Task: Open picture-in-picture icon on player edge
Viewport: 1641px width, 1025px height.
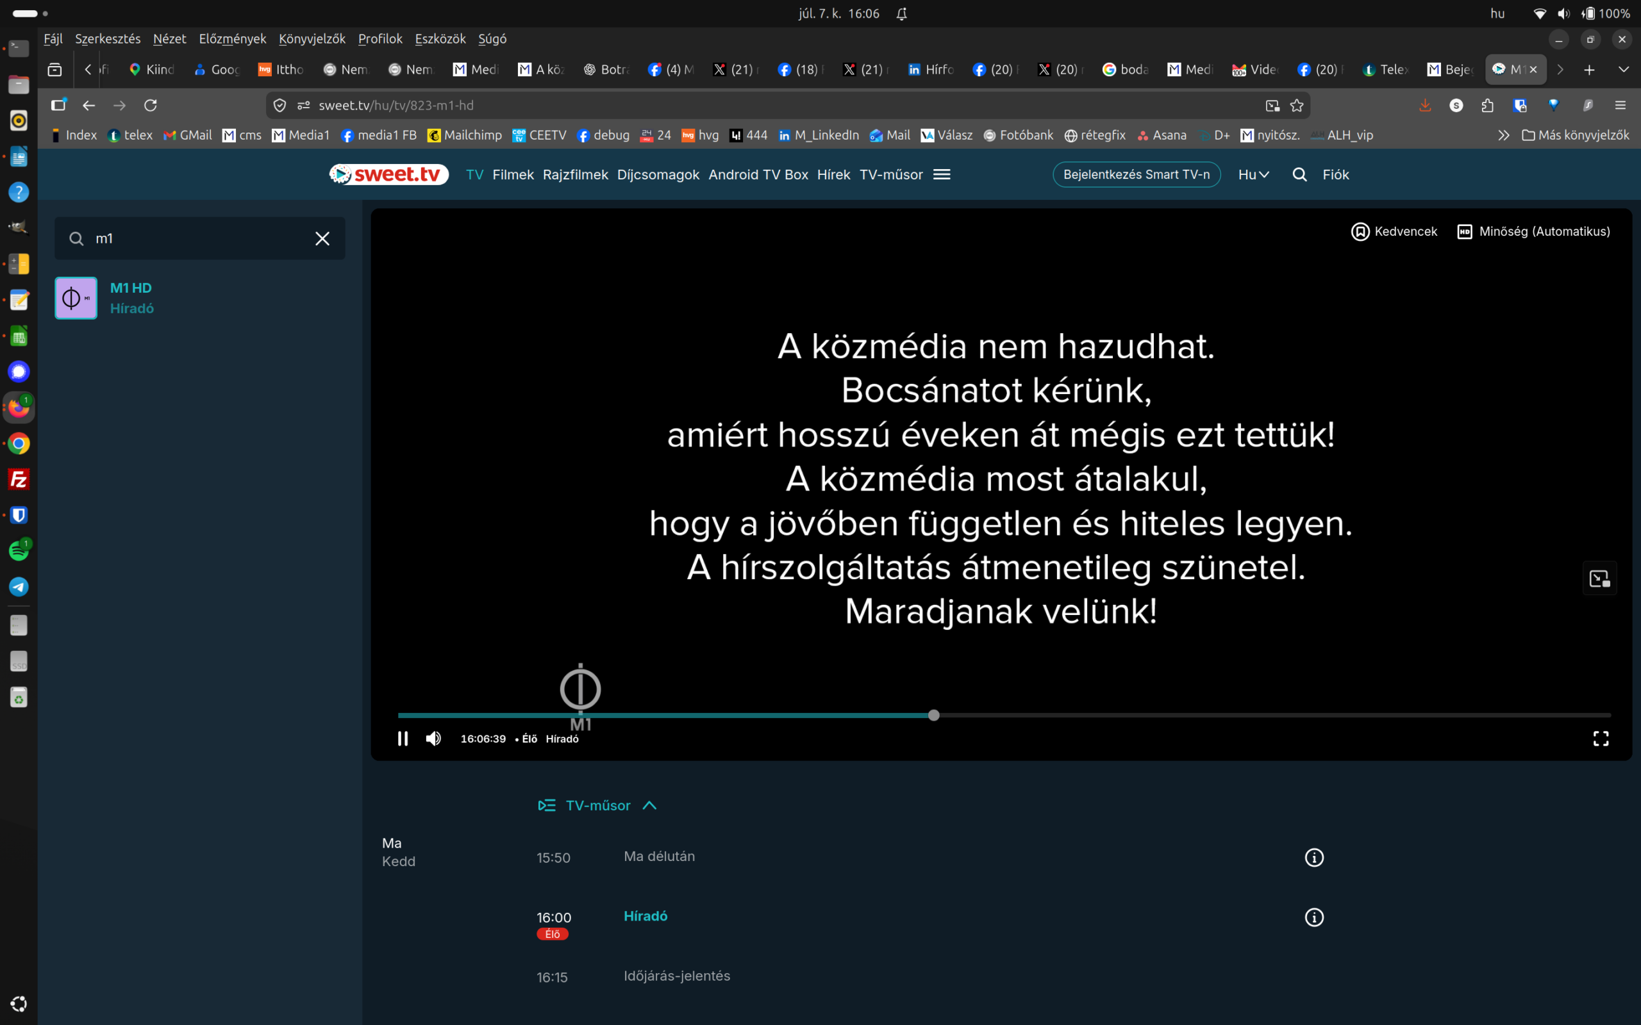Action: [x=1599, y=578]
